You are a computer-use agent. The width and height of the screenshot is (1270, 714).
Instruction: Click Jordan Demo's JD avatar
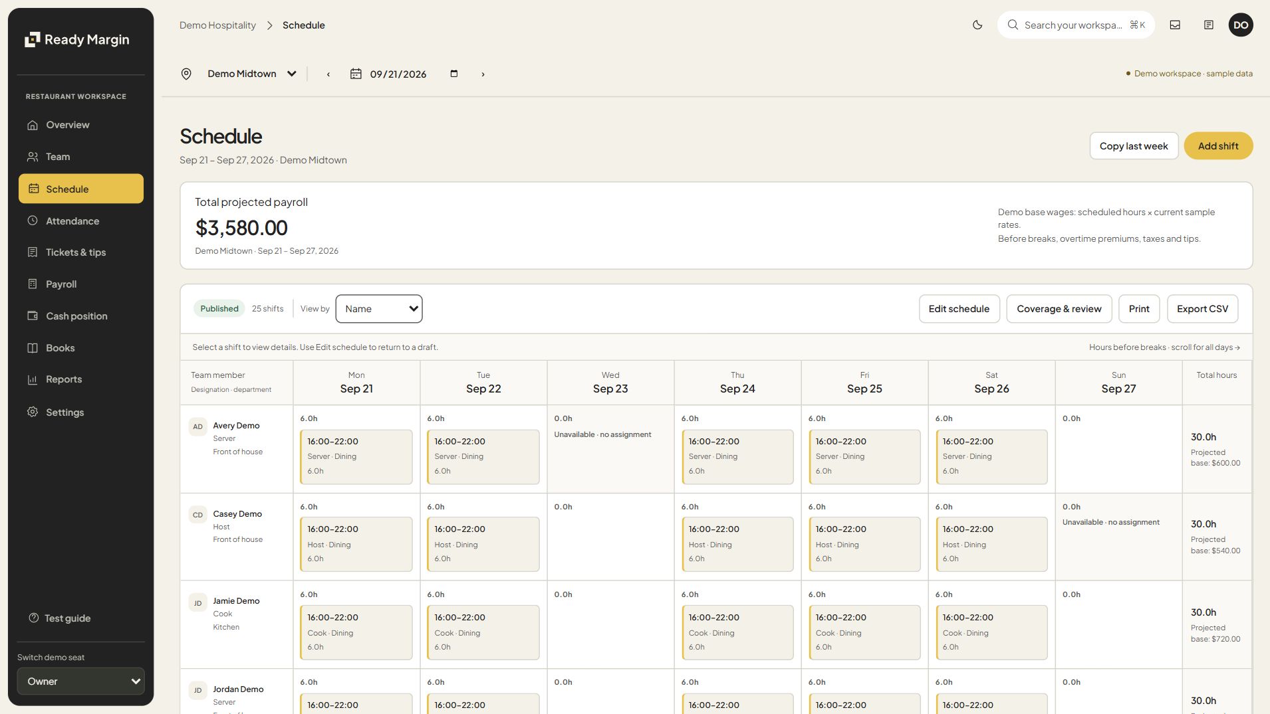[197, 690]
